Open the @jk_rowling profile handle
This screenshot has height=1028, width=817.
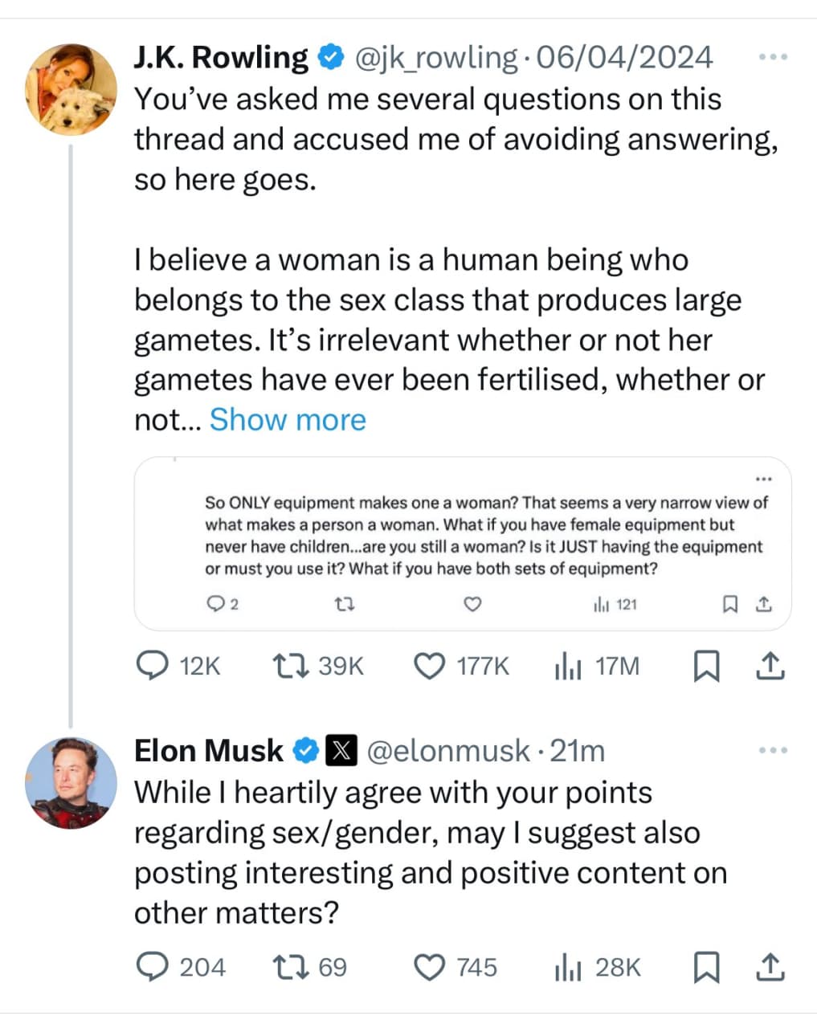coord(436,58)
